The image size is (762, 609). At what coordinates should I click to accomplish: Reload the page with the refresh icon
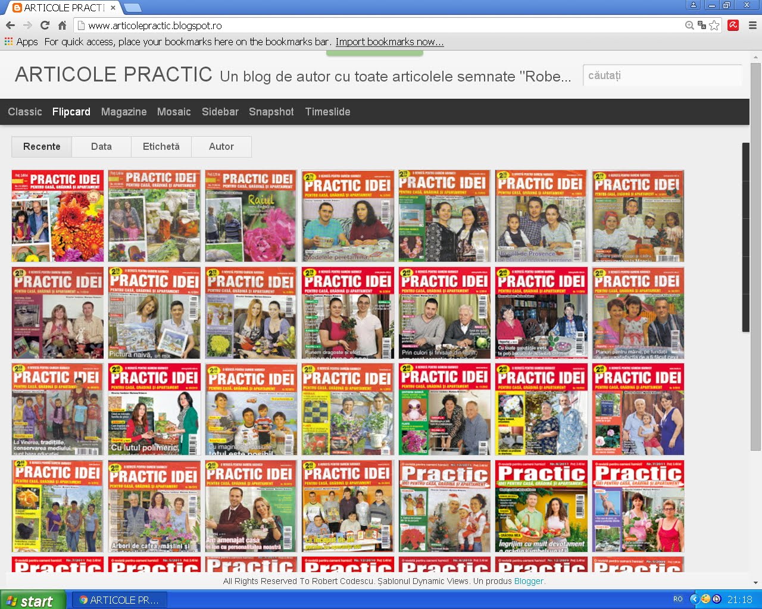[x=45, y=25]
